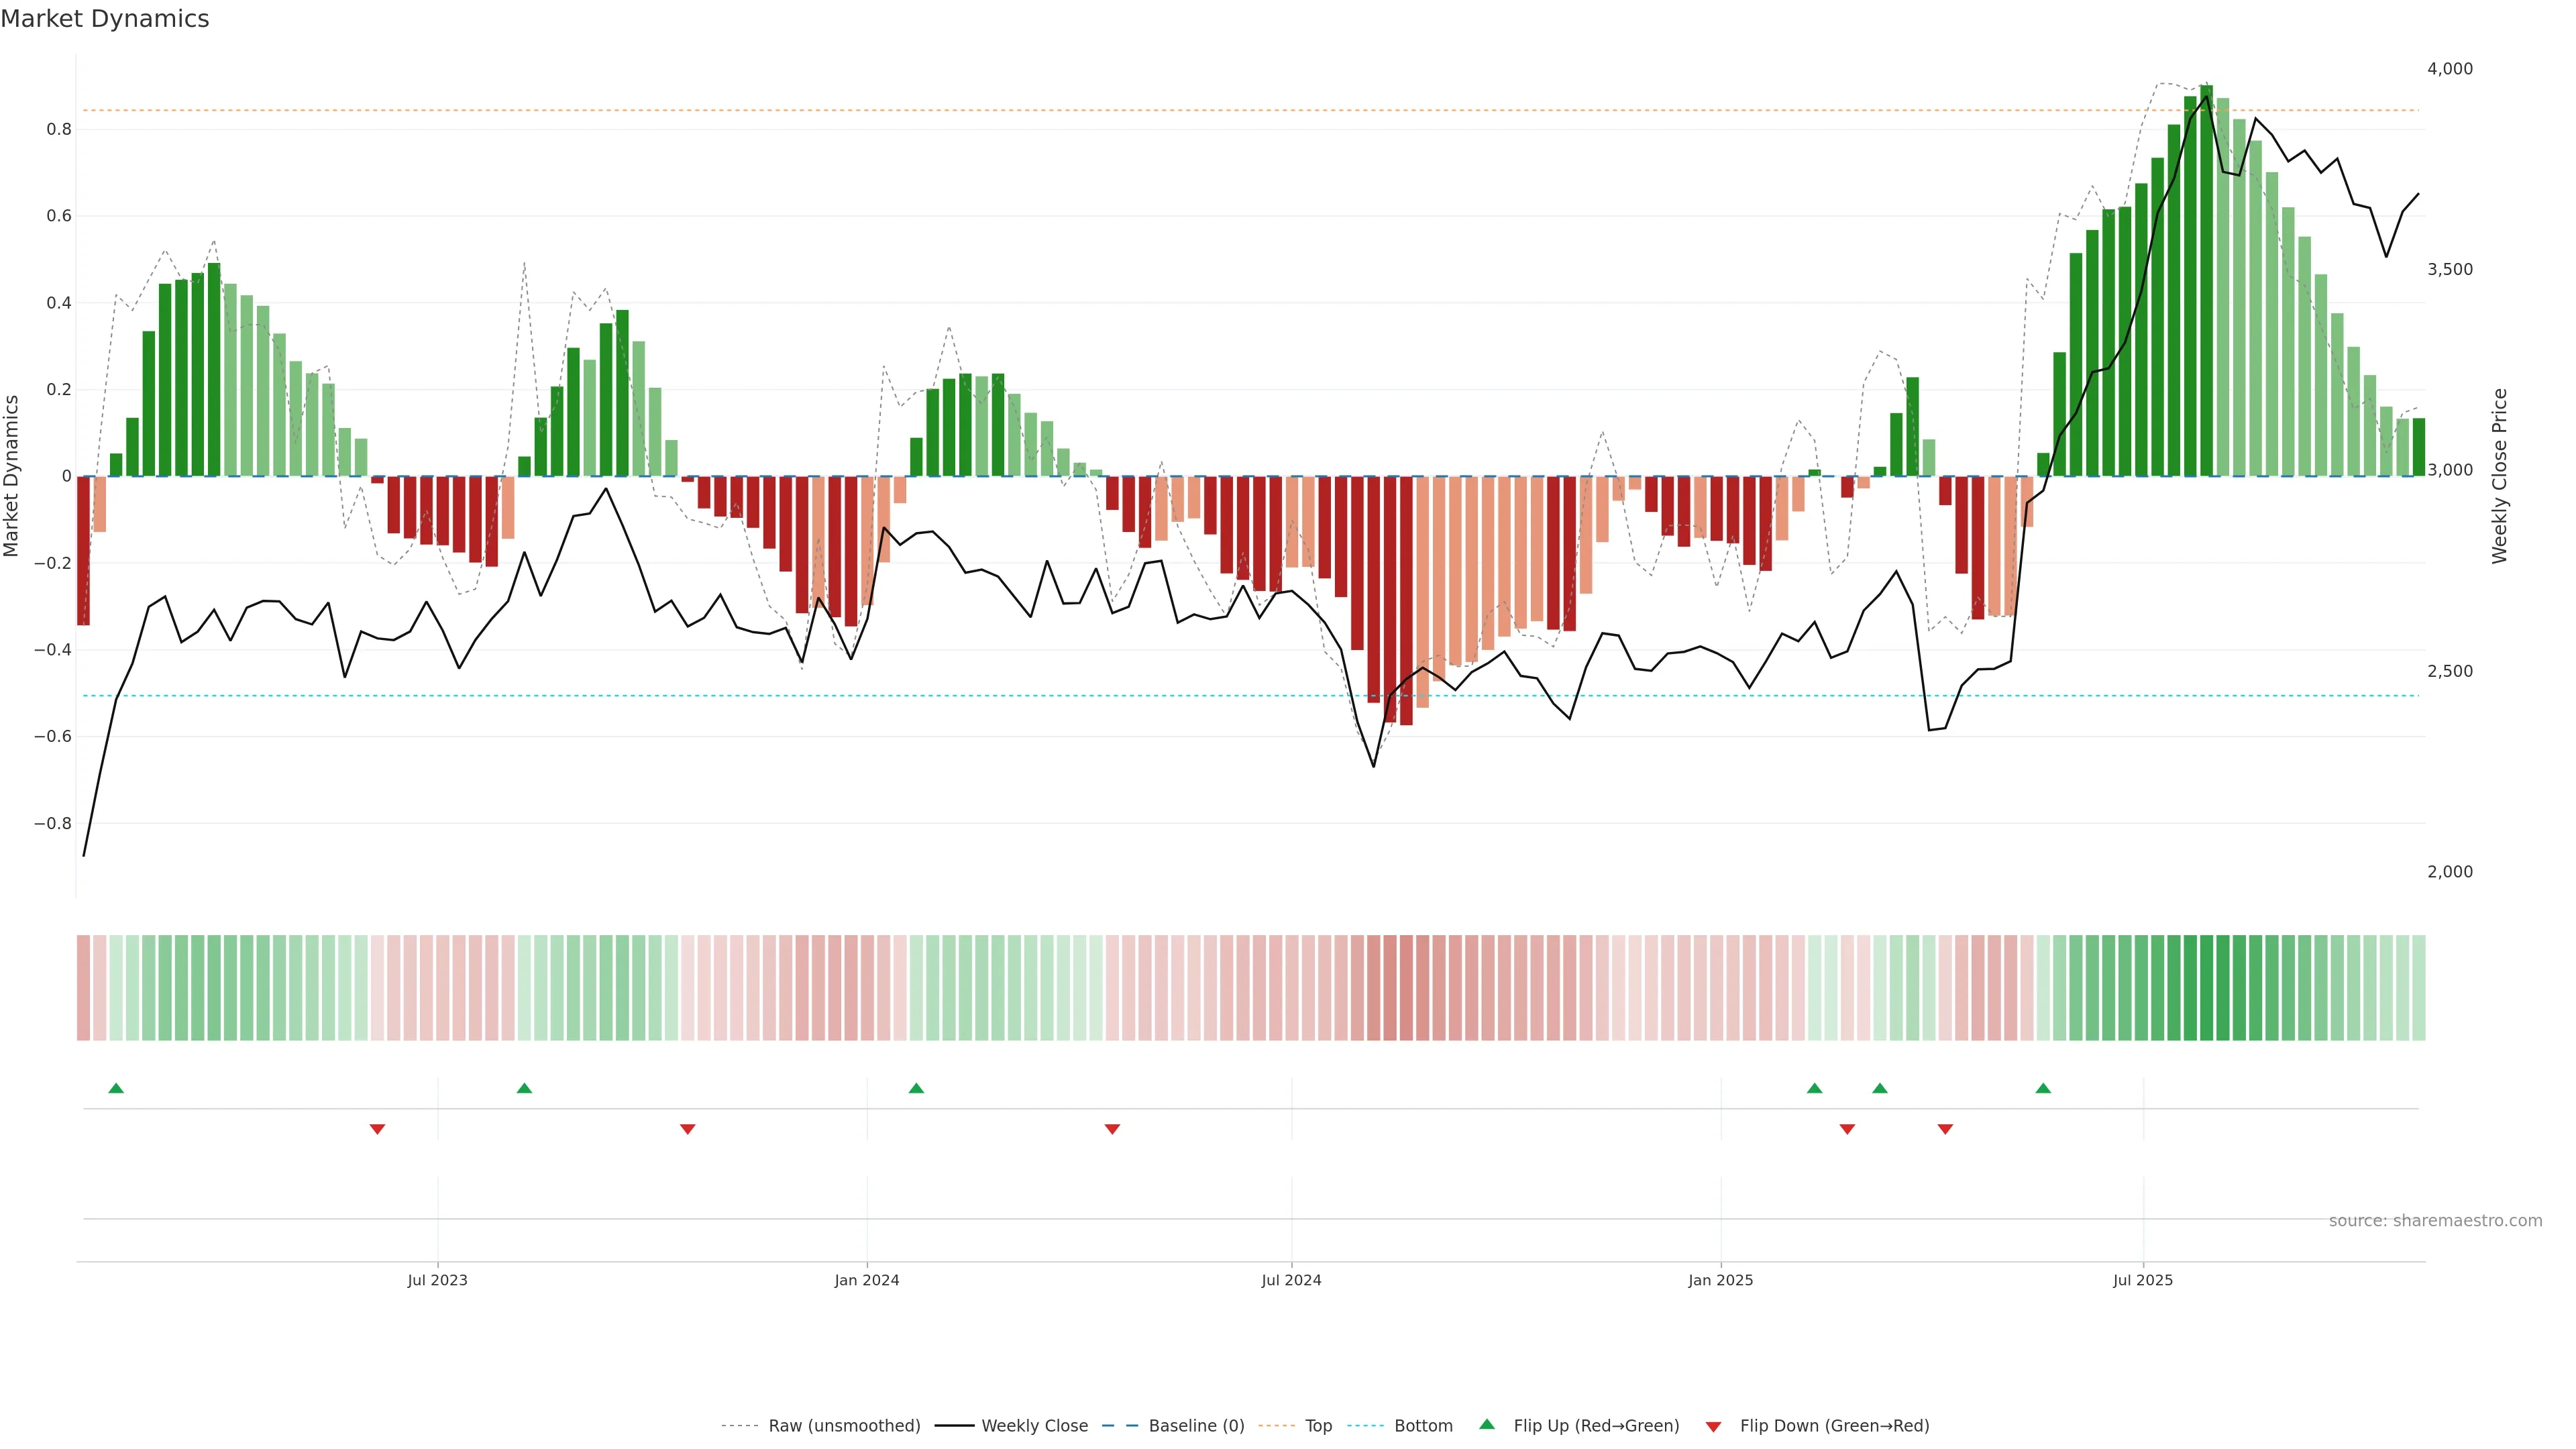Click the Jan 2025 axis label
Viewport: 2576px width, 1449px height.
pyautogui.click(x=1720, y=1280)
